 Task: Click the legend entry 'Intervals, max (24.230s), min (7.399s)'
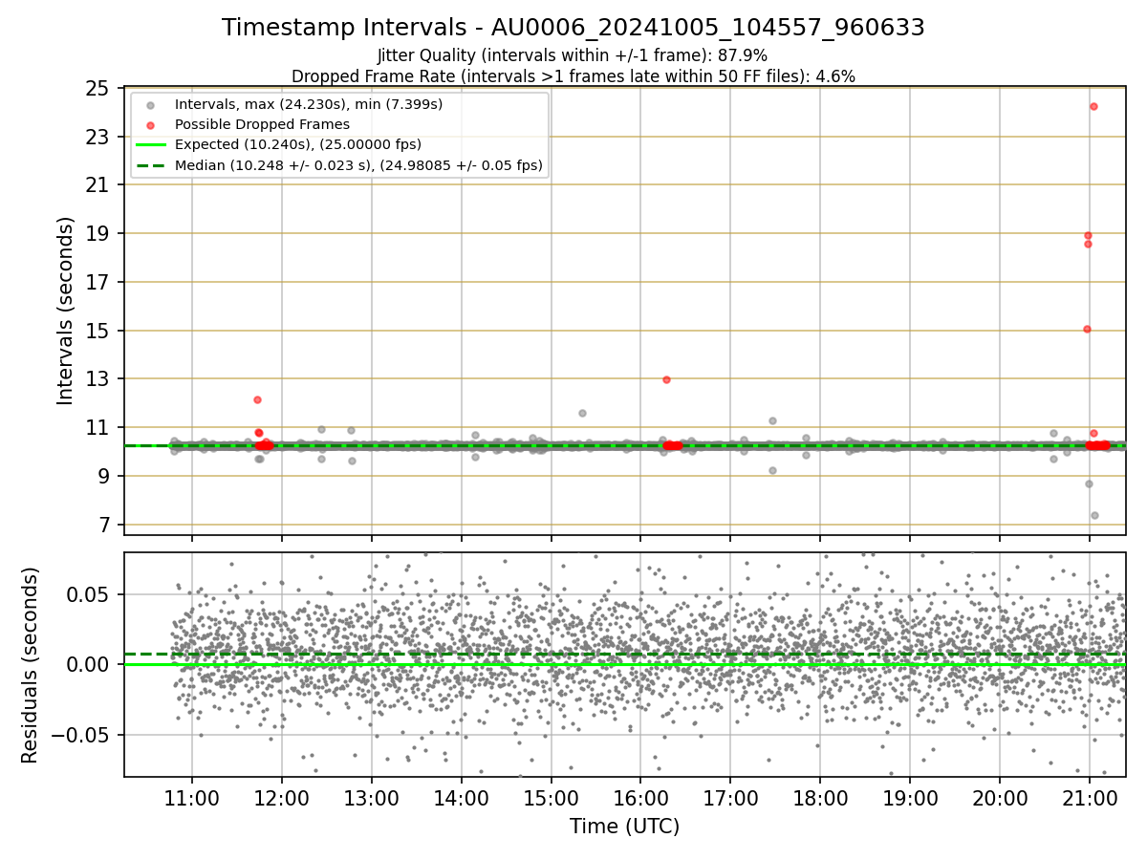[309, 103]
